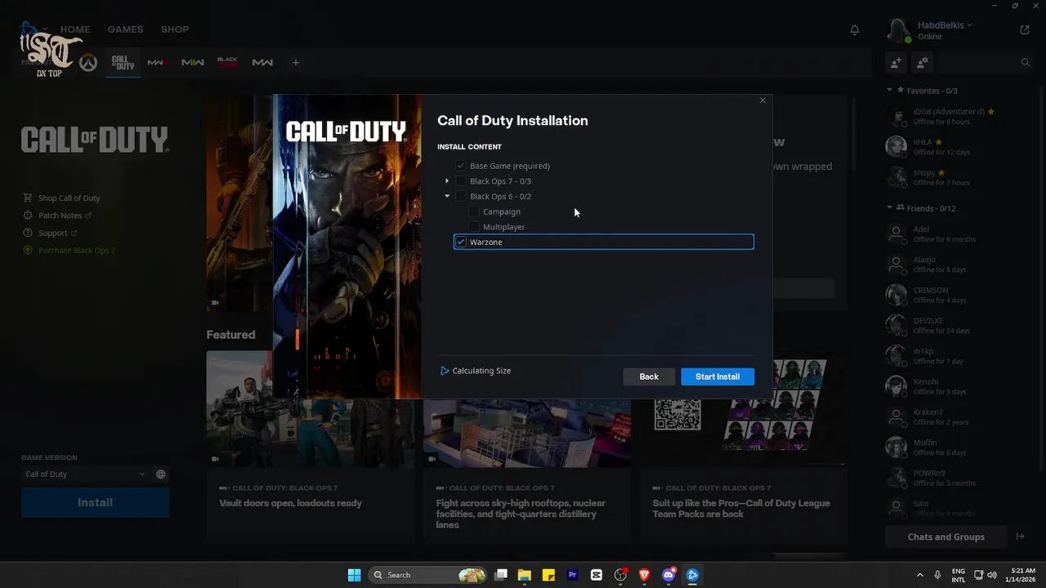Image resolution: width=1046 pixels, height=588 pixels.
Task: Expand the Black Ops 7 content tree
Action: point(447,181)
